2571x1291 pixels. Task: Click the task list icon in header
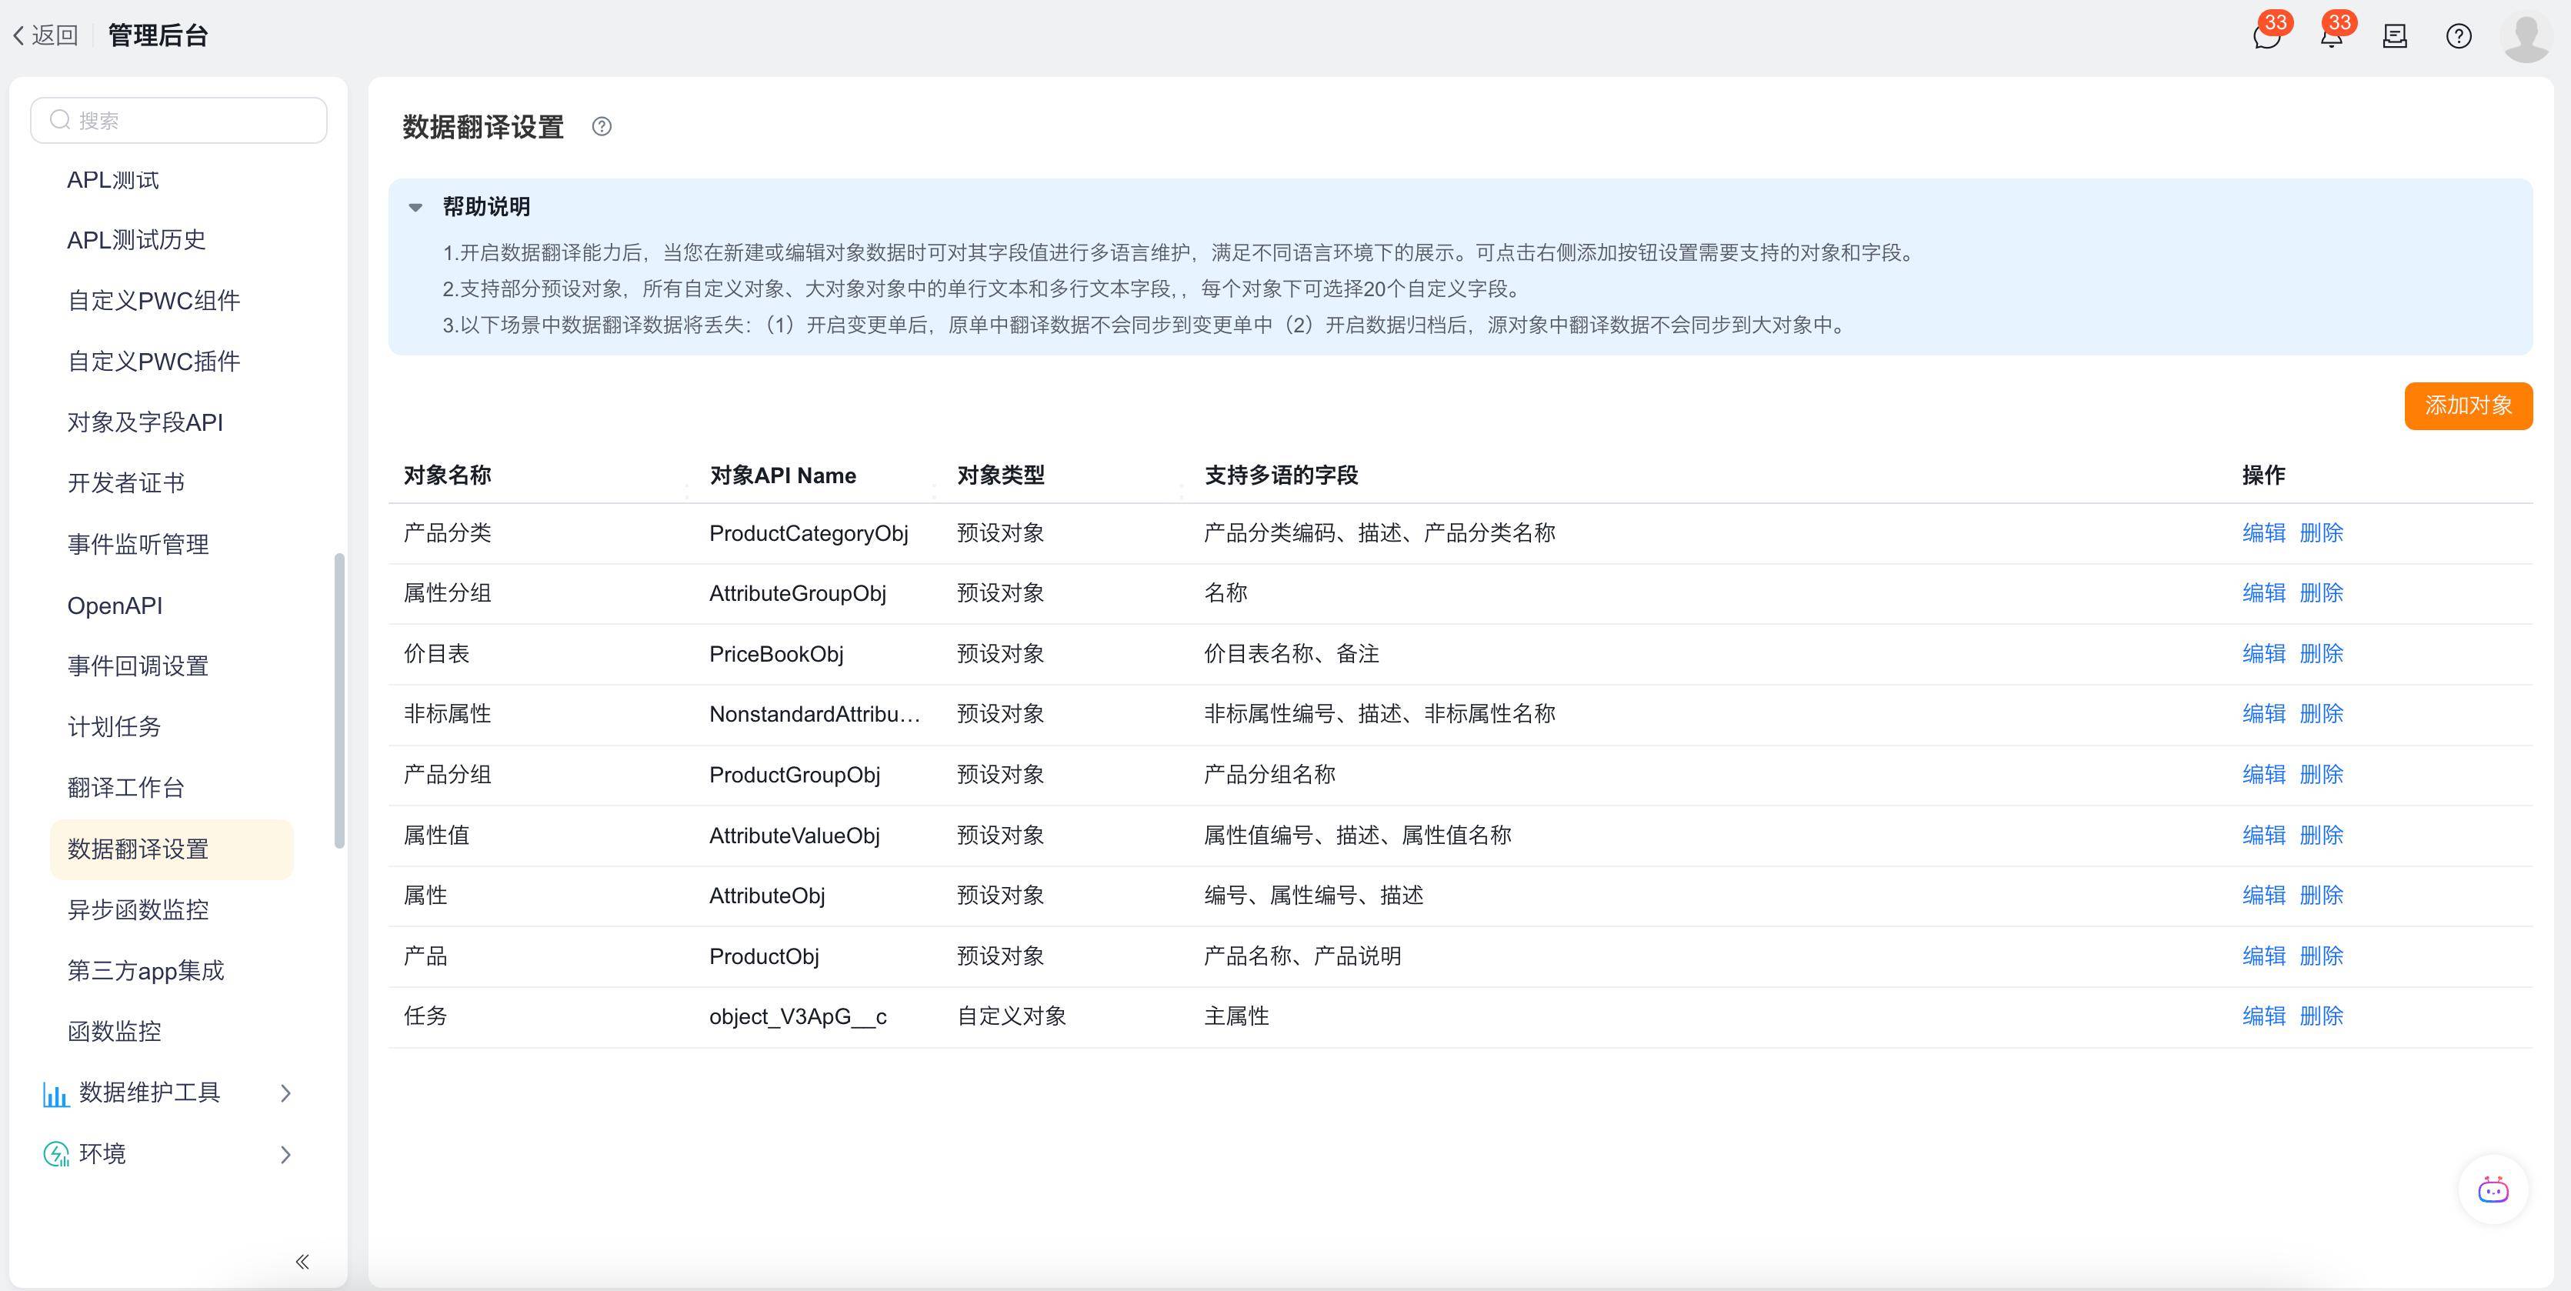tap(2394, 37)
